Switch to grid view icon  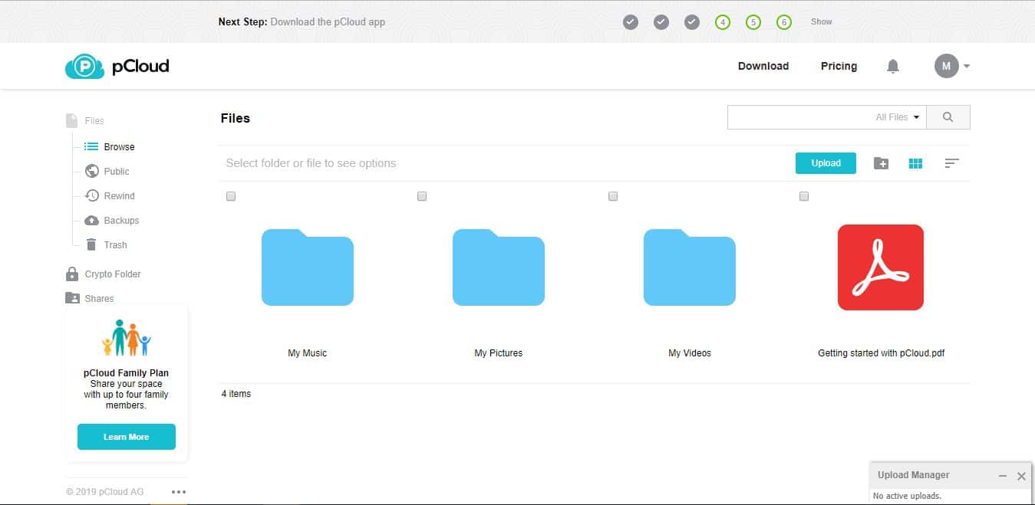pos(915,163)
